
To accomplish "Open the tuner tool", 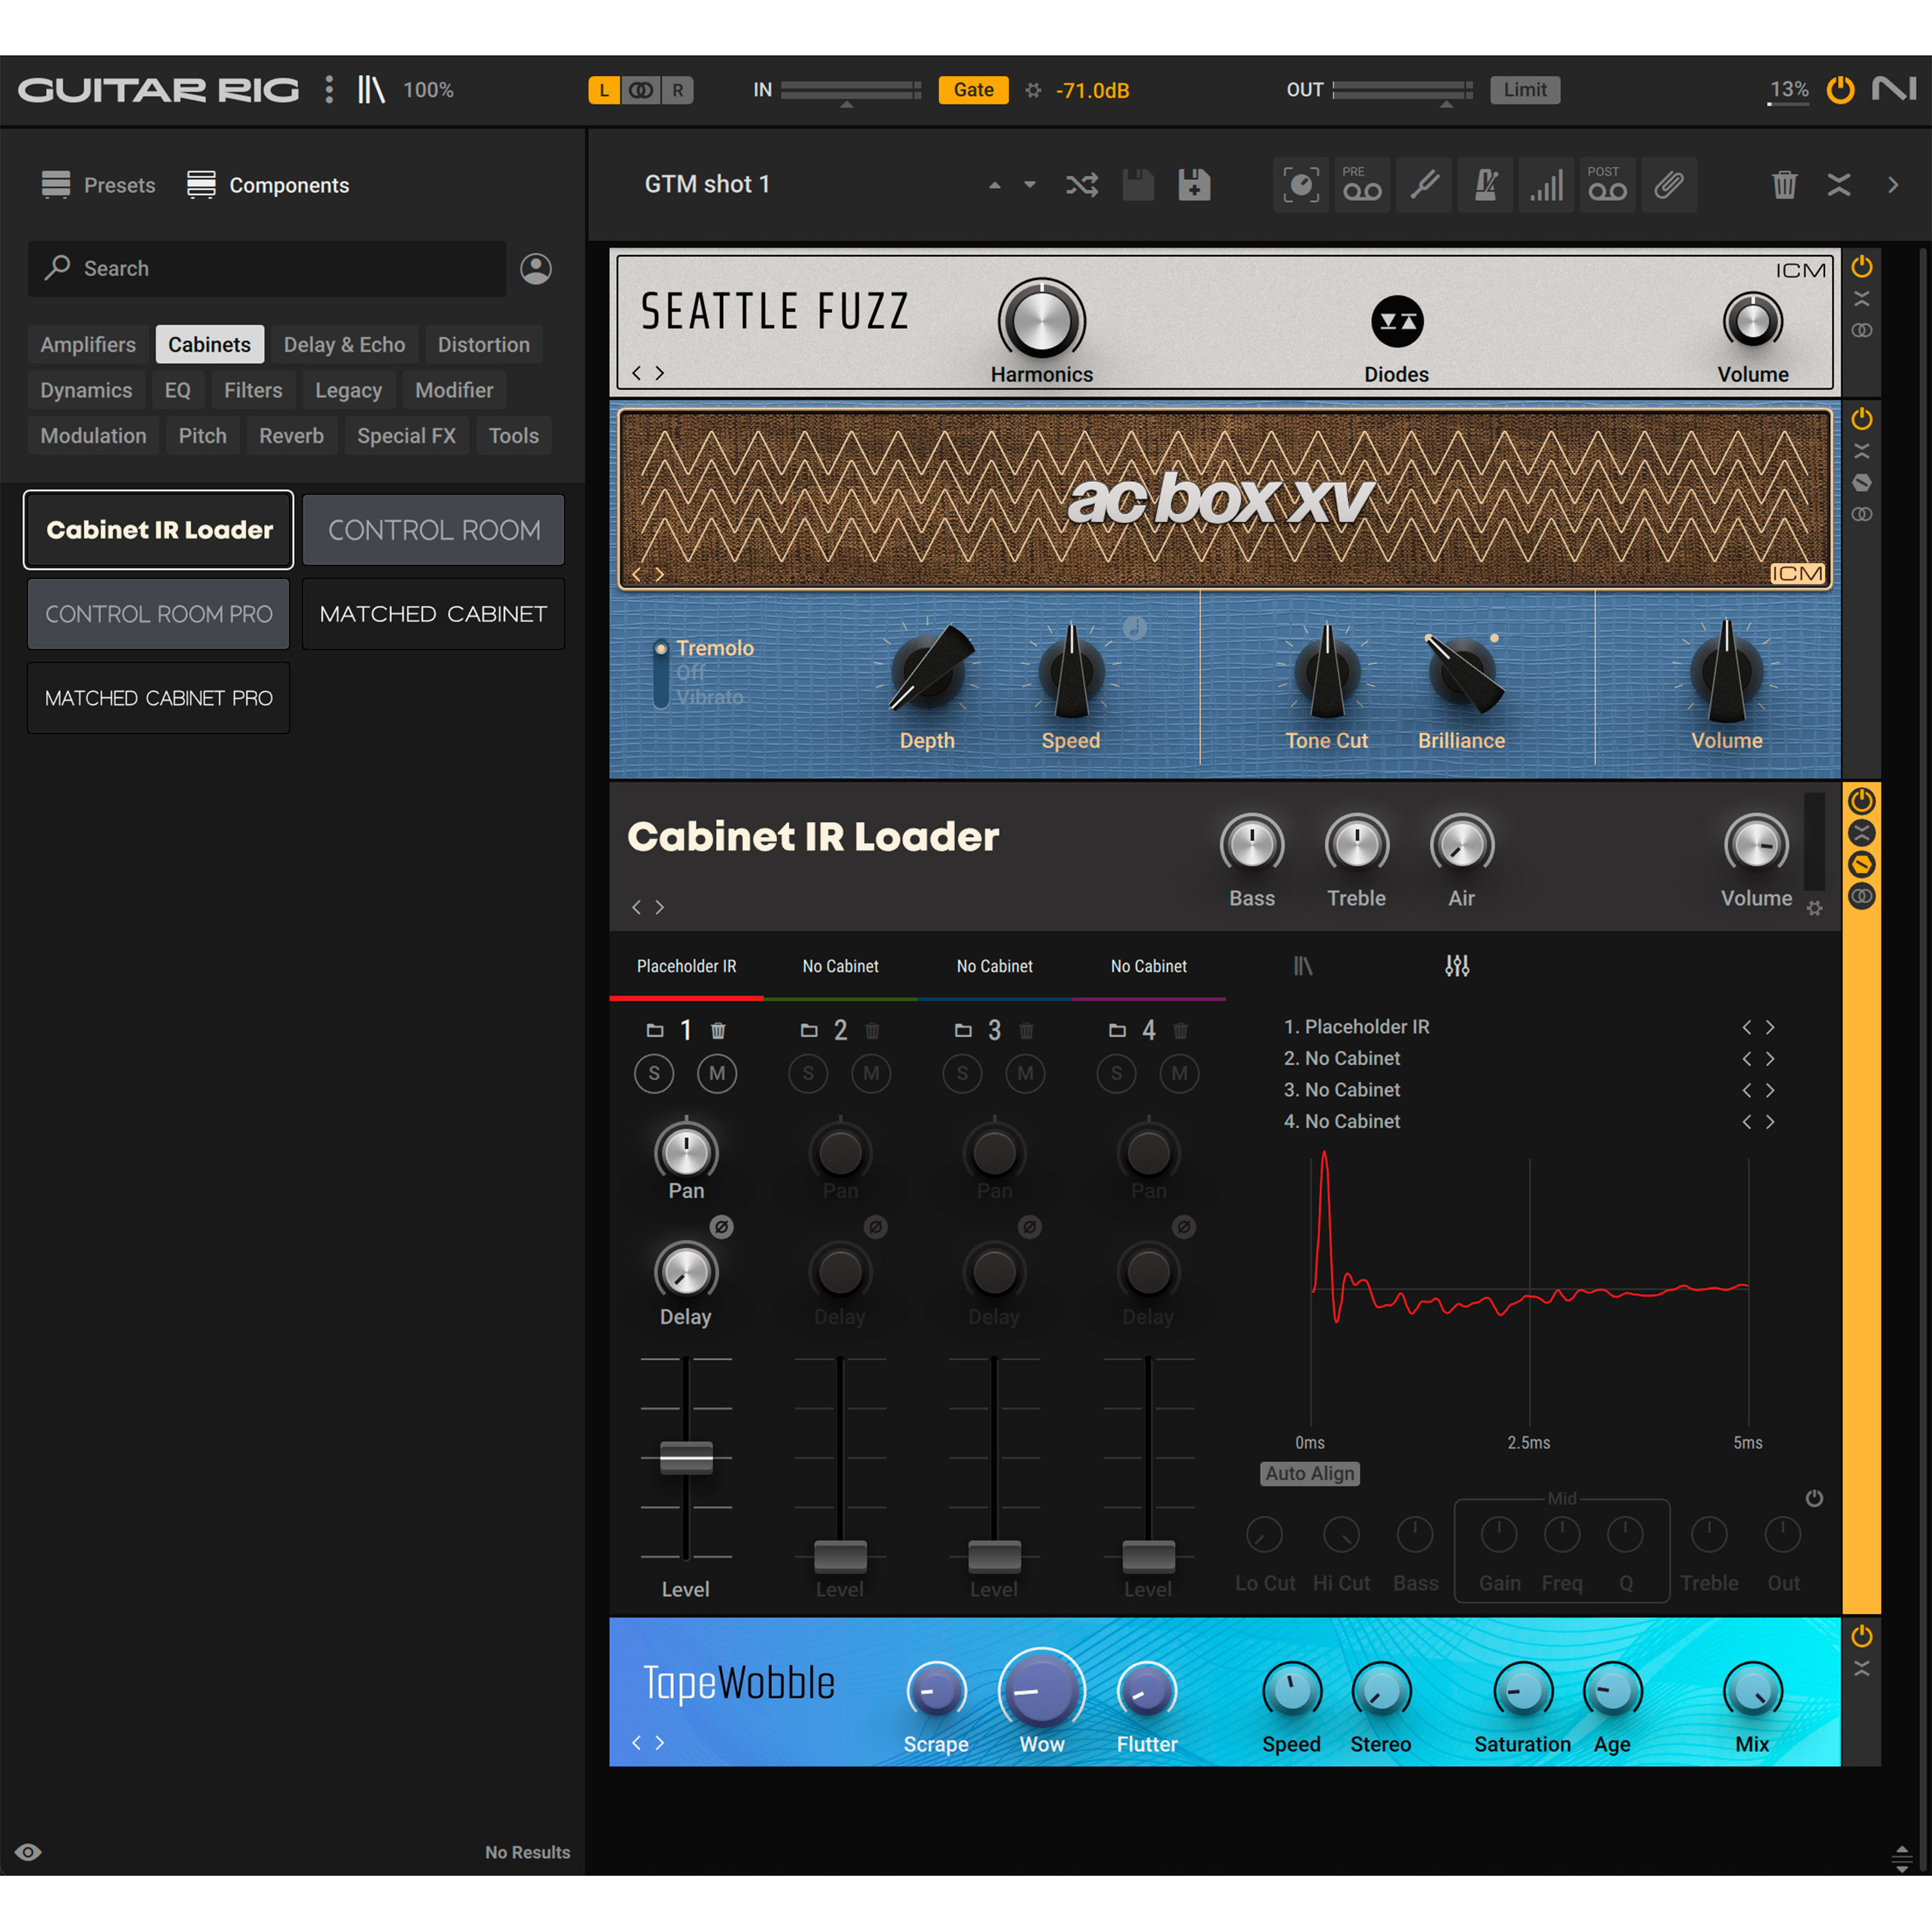I will click(1424, 184).
